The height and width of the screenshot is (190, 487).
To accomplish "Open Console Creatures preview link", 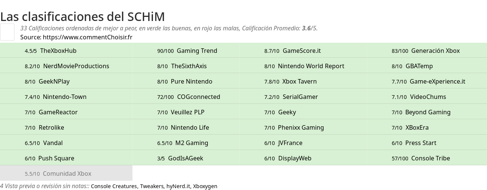I will pos(114,186).
